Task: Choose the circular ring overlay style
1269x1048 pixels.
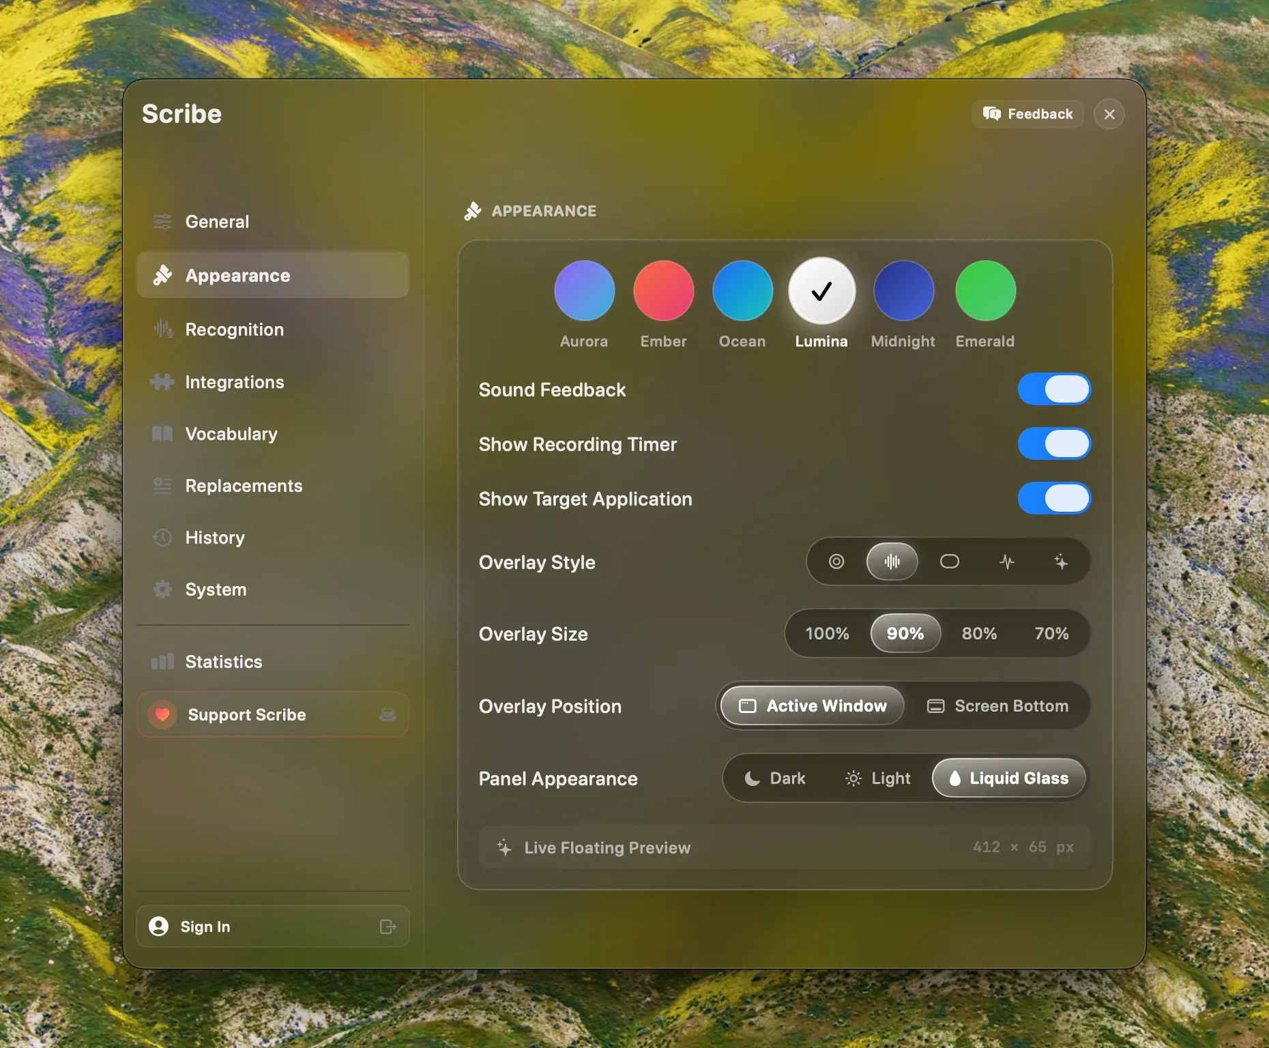Action: [x=836, y=562]
